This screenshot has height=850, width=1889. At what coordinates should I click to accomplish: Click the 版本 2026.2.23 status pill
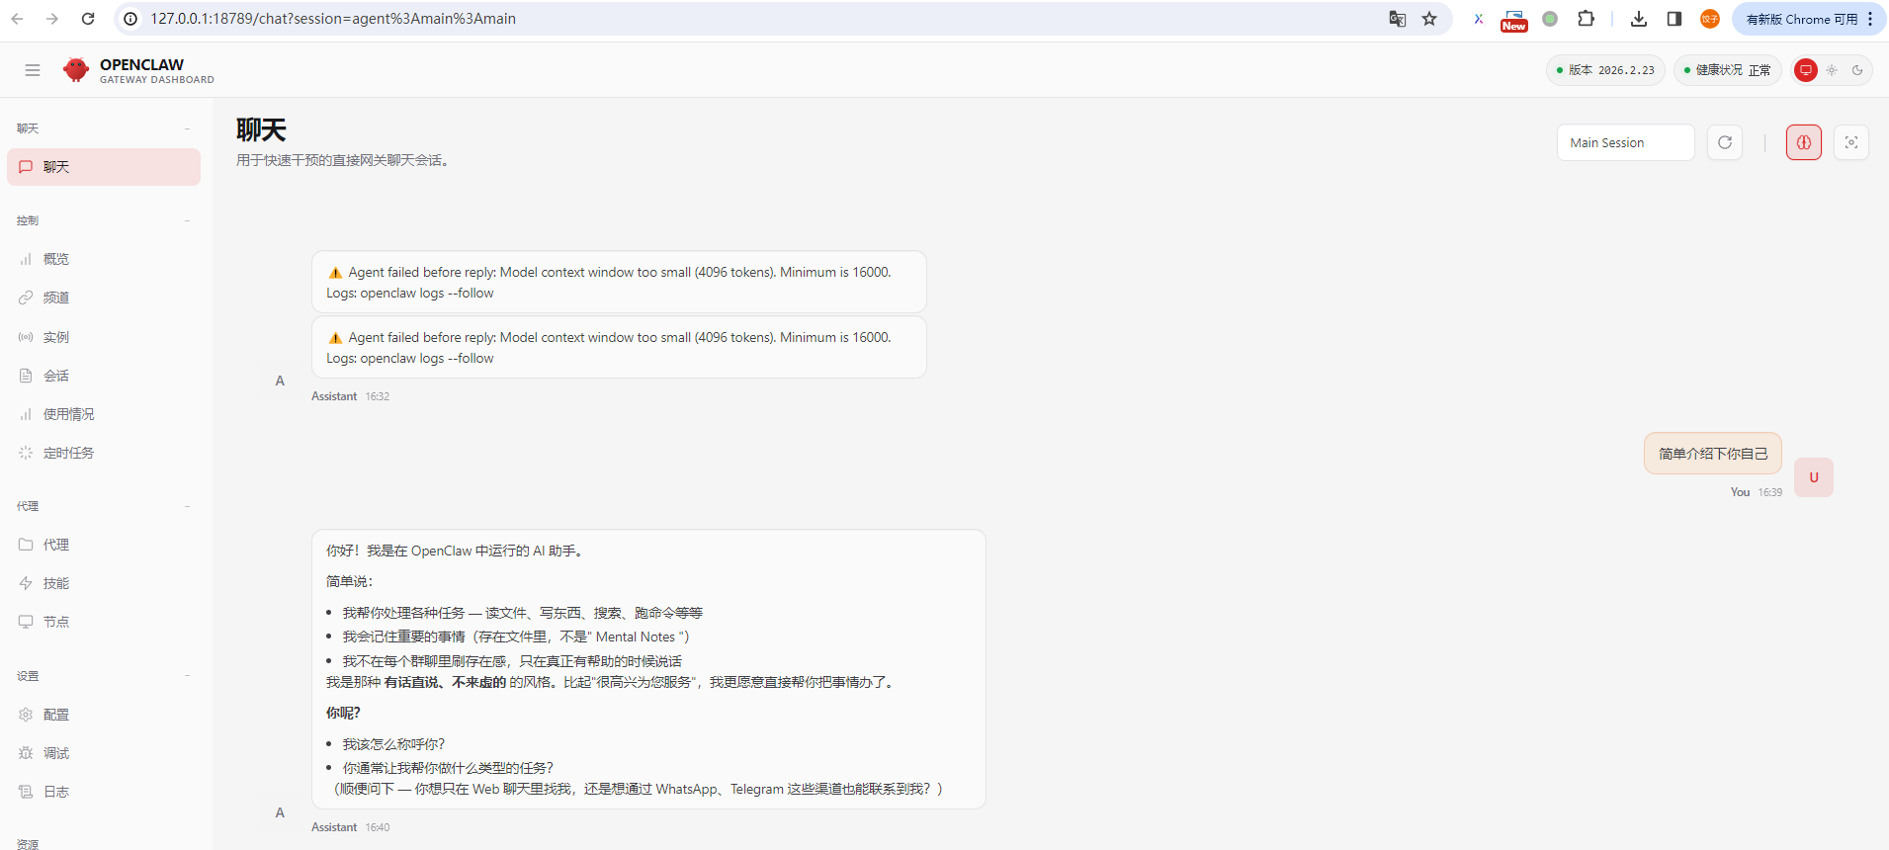[1605, 70]
